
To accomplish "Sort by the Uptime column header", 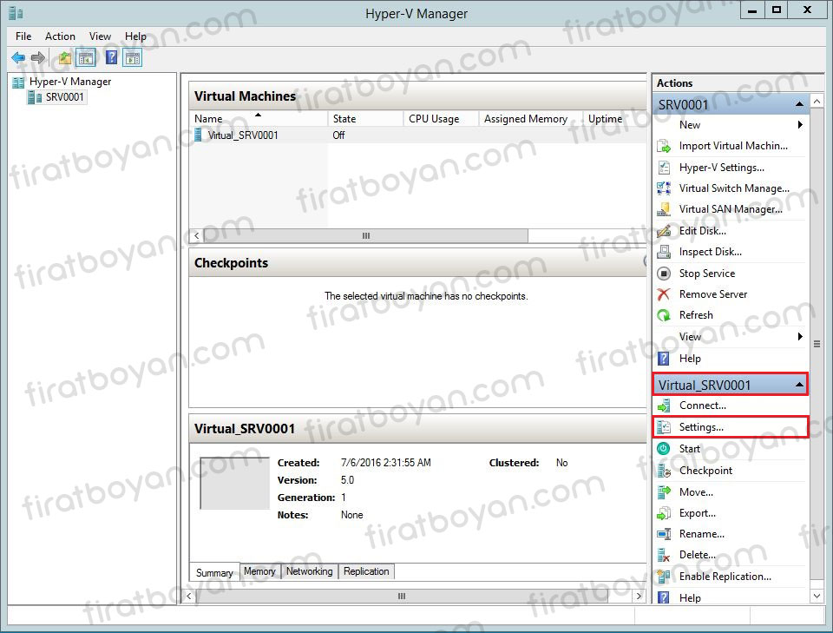I will [x=614, y=118].
